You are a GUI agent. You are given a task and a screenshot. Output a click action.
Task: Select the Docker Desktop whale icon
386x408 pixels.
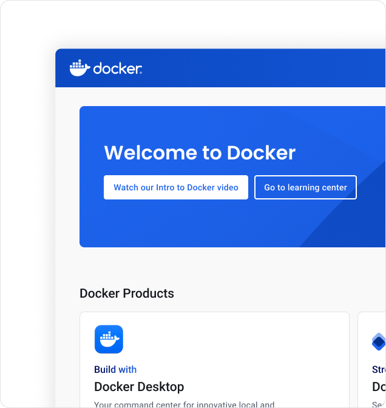pos(109,339)
